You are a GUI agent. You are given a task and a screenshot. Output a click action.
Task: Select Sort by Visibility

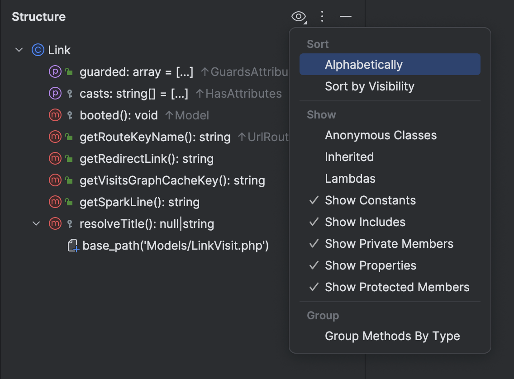click(x=370, y=86)
